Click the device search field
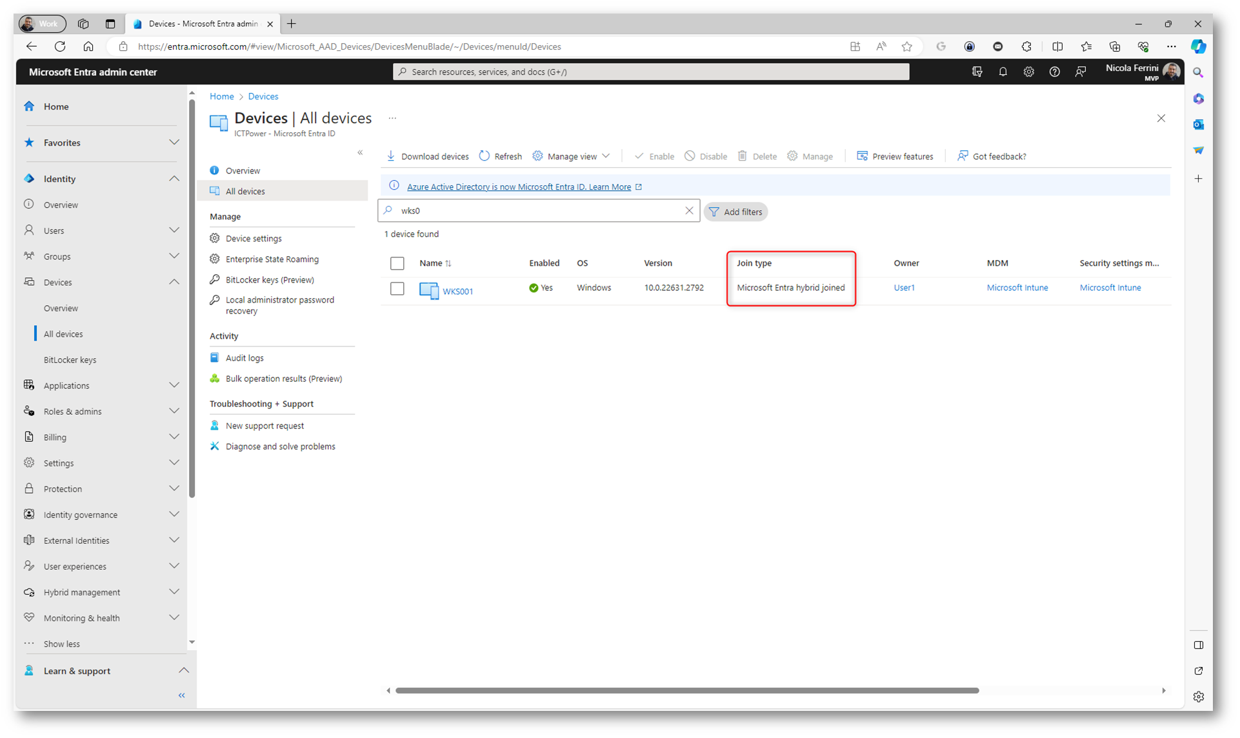1240x738 pixels. pos(539,210)
